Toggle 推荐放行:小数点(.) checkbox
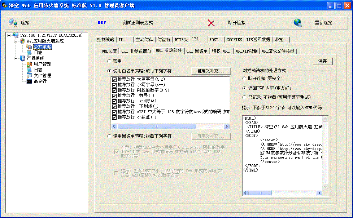 coord(114,117)
